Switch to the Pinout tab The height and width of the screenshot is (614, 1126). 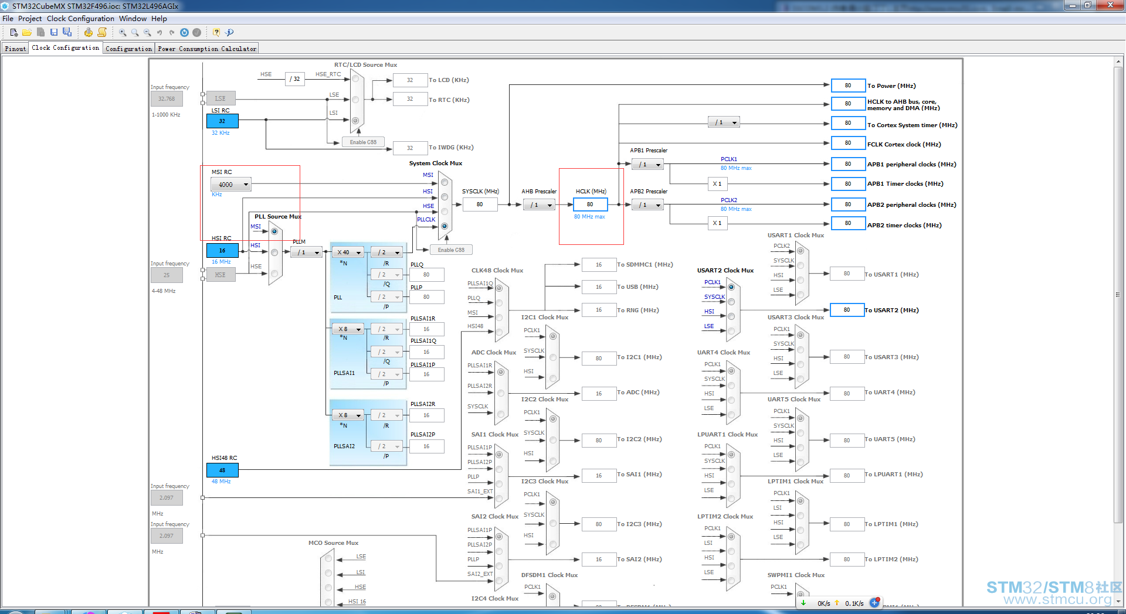pos(15,49)
